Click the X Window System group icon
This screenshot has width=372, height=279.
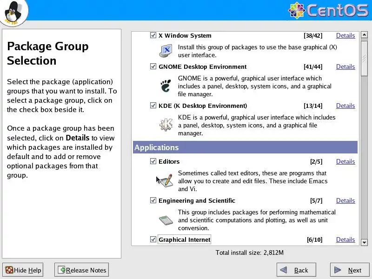pos(166,51)
